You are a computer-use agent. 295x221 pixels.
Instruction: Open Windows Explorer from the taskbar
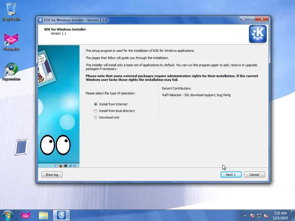(x=44, y=215)
